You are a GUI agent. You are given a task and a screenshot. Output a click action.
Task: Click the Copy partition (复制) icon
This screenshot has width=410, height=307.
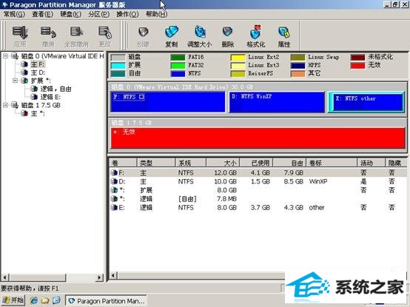tap(172, 36)
